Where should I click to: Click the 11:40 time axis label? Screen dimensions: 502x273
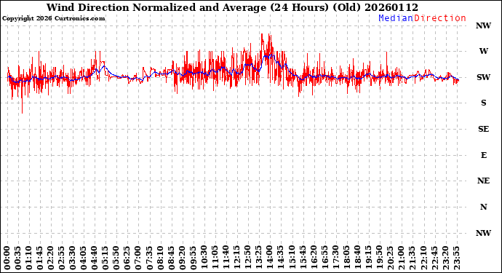coord(226,258)
